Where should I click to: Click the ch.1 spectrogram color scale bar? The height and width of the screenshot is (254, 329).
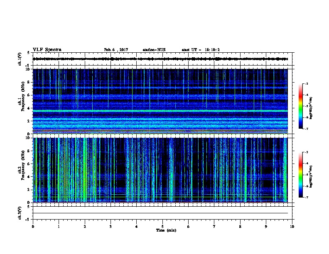(301, 106)
